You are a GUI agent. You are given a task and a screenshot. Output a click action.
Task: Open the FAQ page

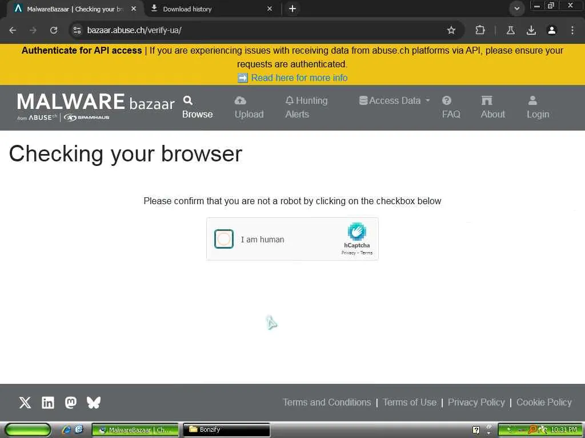click(x=451, y=107)
